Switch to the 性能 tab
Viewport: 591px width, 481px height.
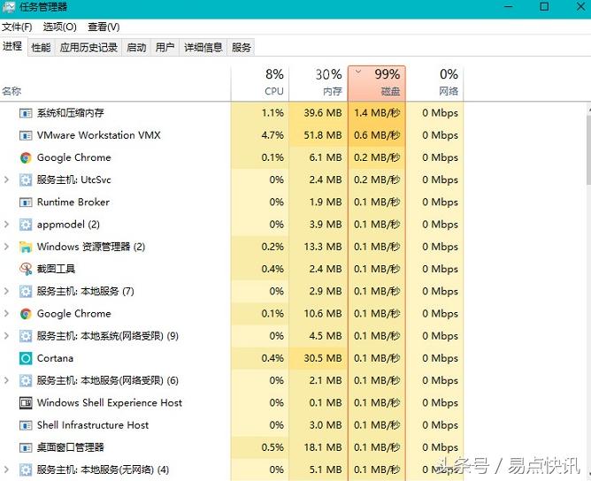[41, 48]
